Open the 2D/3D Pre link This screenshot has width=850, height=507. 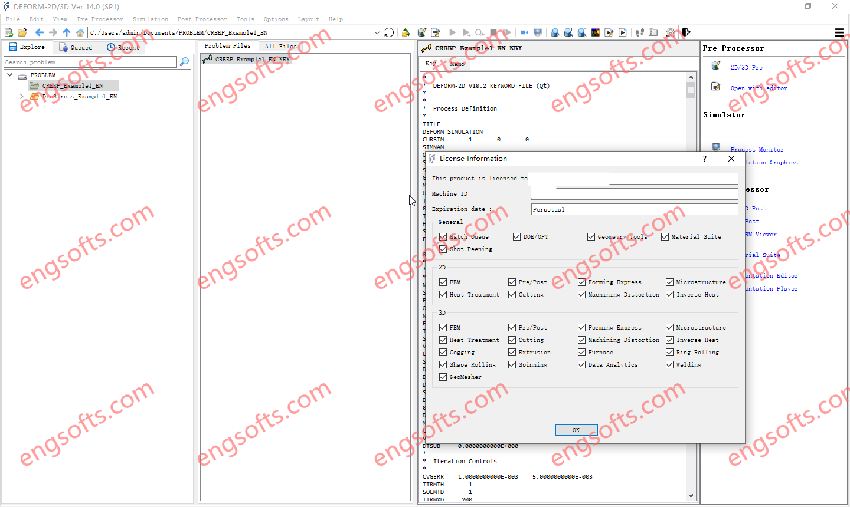(746, 67)
